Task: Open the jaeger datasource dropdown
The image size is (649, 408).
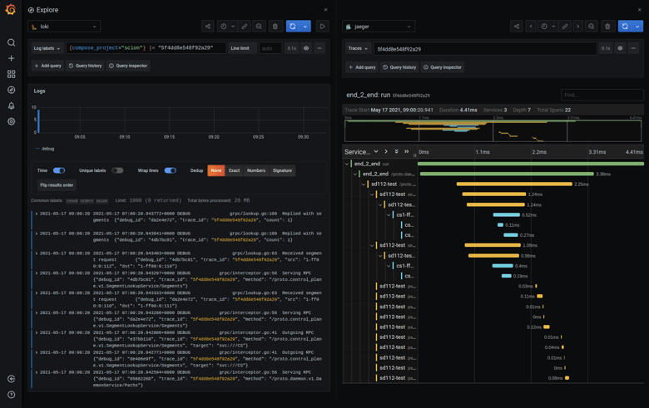Action: 379,27
